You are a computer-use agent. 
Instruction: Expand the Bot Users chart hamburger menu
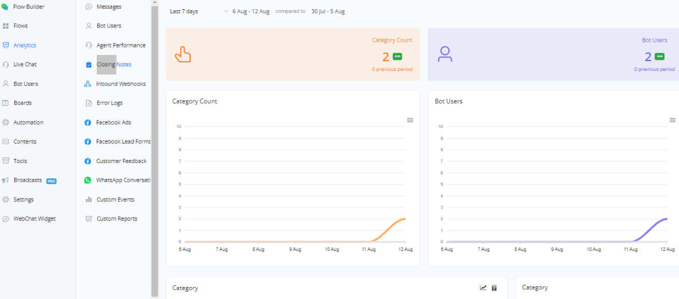point(673,120)
